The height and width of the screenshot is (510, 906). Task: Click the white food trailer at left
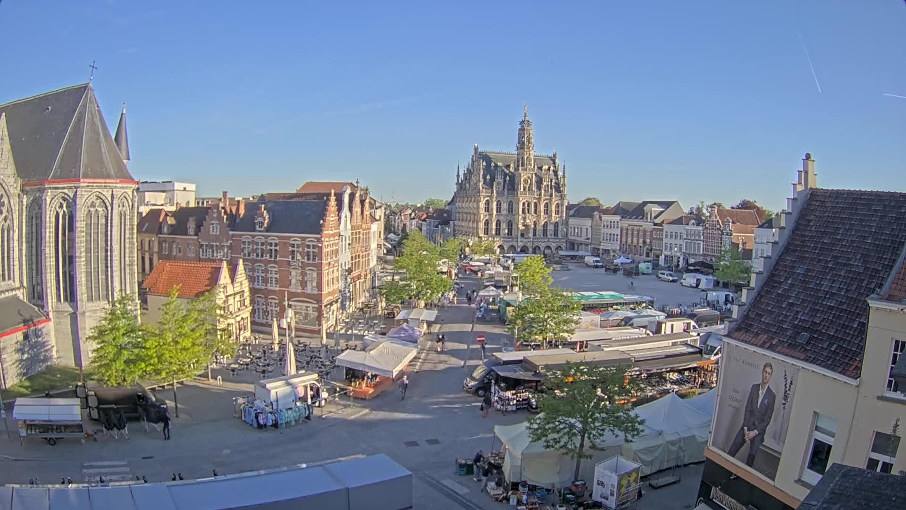(x=48, y=418)
